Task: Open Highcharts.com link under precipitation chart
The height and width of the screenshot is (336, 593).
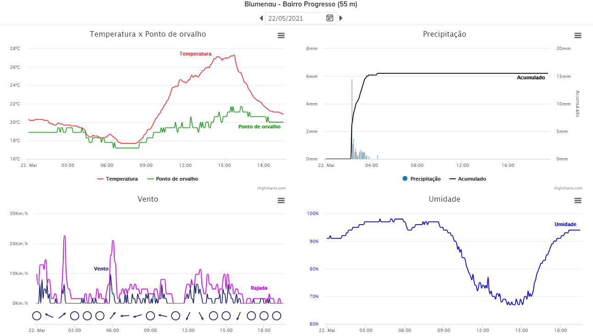Action: click(x=568, y=188)
